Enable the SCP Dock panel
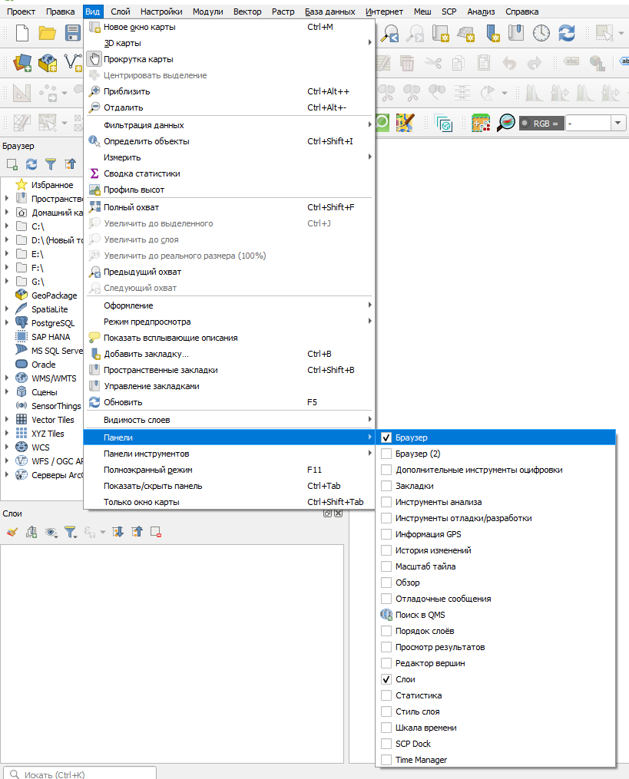Viewport: 629px width, 779px height. click(386, 744)
